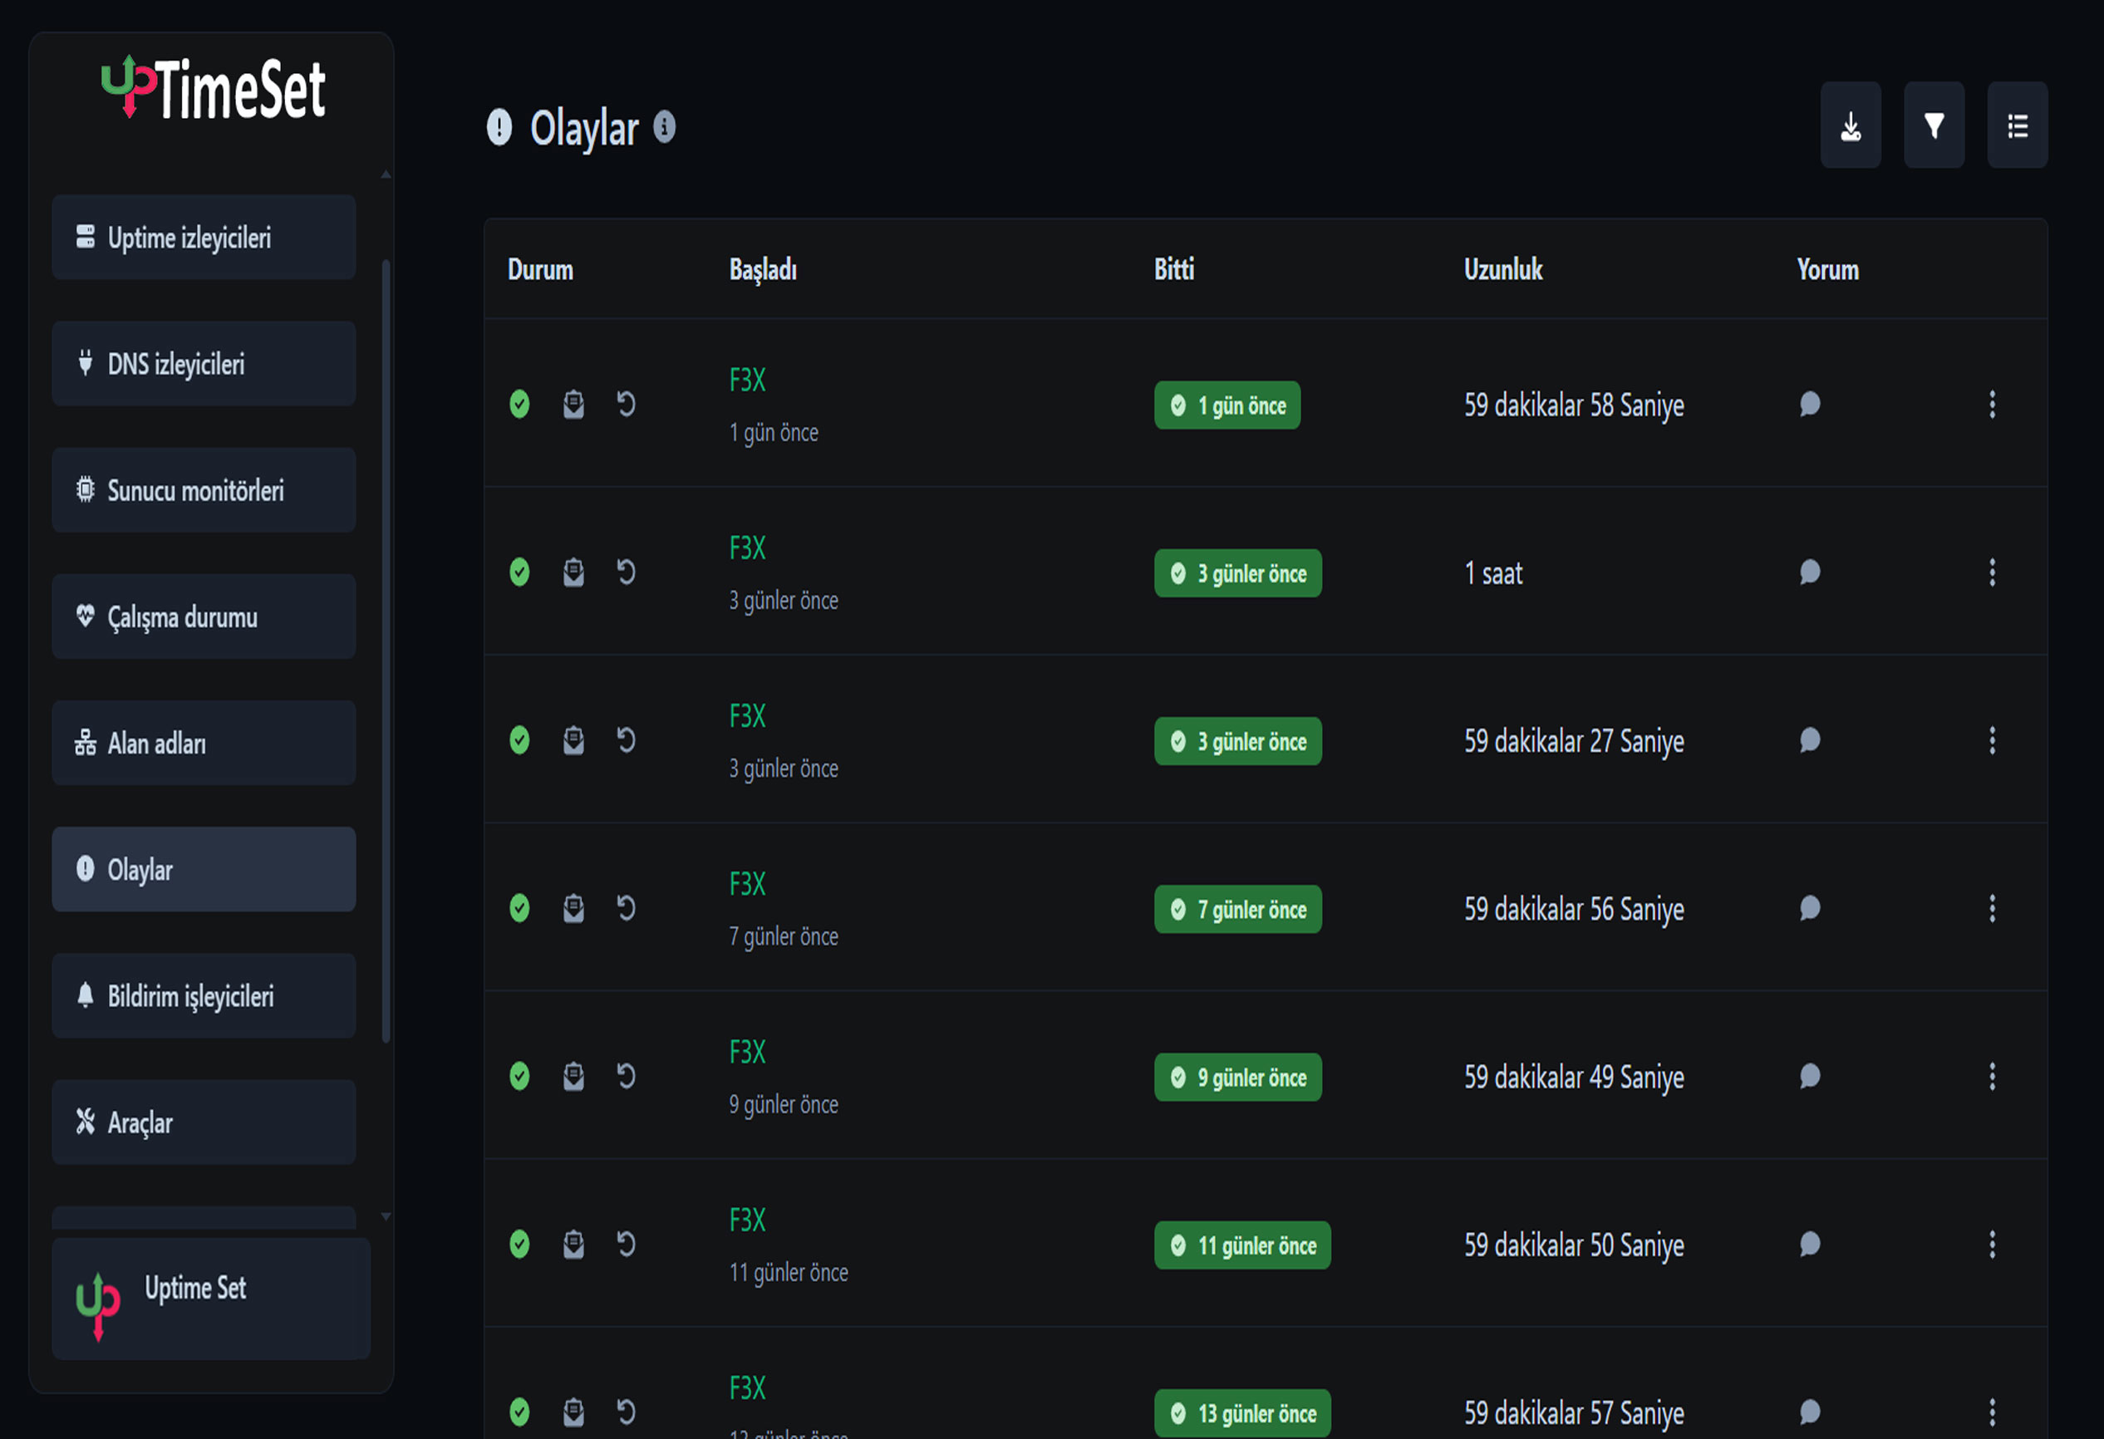The width and height of the screenshot is (2104, 1439).
Task: Click undo arrow icon on 59 dakikalar 27 Saniye row
Action: click(626, 740)
